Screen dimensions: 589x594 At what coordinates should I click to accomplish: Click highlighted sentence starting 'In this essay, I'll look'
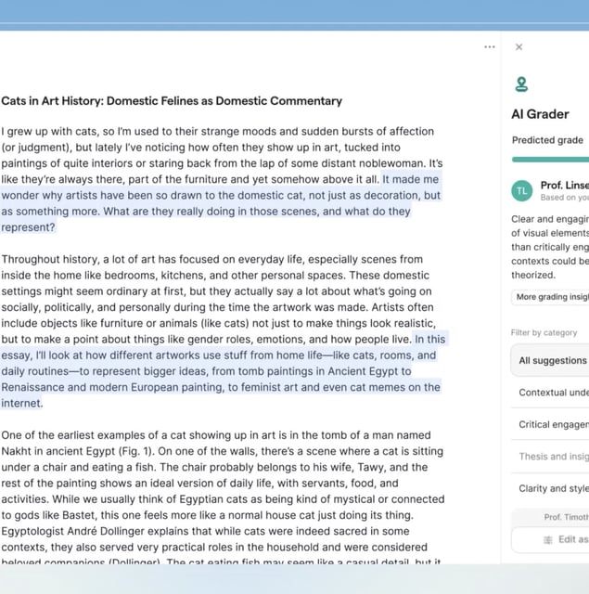[x=224, y=371]
